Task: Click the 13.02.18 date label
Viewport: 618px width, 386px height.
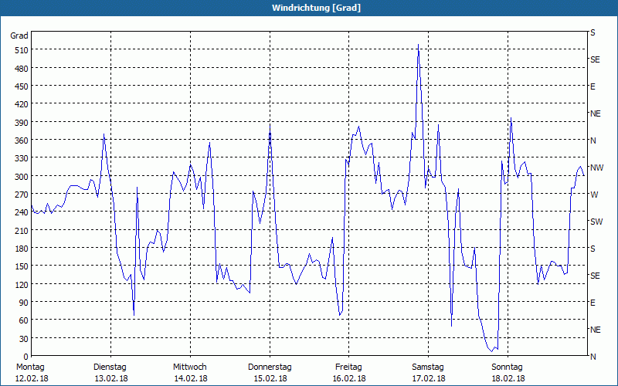Action: click(111, 378)
